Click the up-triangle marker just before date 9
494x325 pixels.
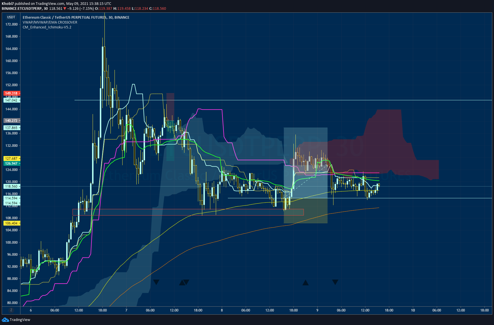click(306, 283)
